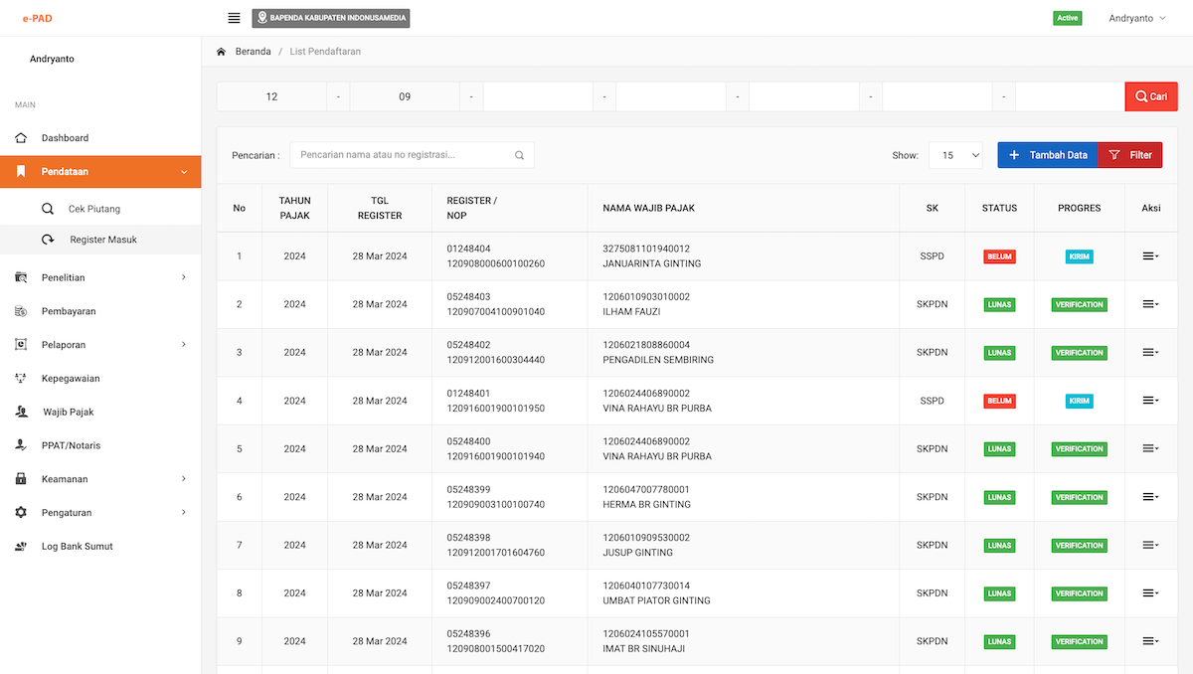Click the hamburger menu icon in header
Viewport: 1193px width, 674px height.
(x=234, y=18)
